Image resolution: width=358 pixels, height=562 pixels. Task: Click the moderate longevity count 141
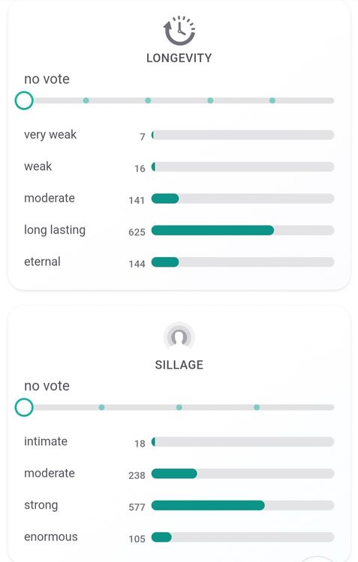pos(137,200)
